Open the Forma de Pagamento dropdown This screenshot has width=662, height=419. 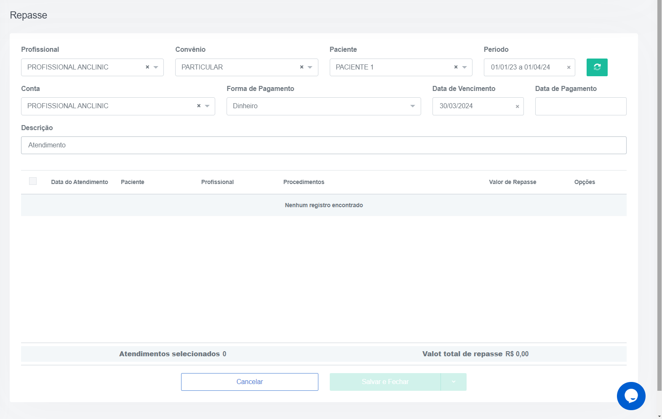[323, 106]
